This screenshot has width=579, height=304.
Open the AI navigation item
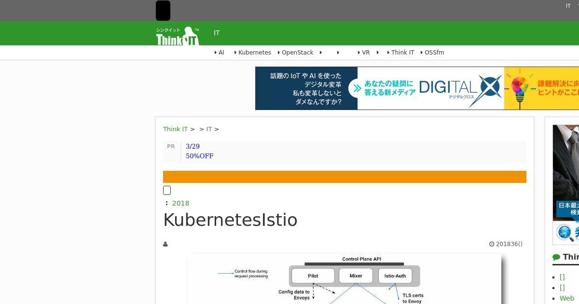[x=221, y=53]
